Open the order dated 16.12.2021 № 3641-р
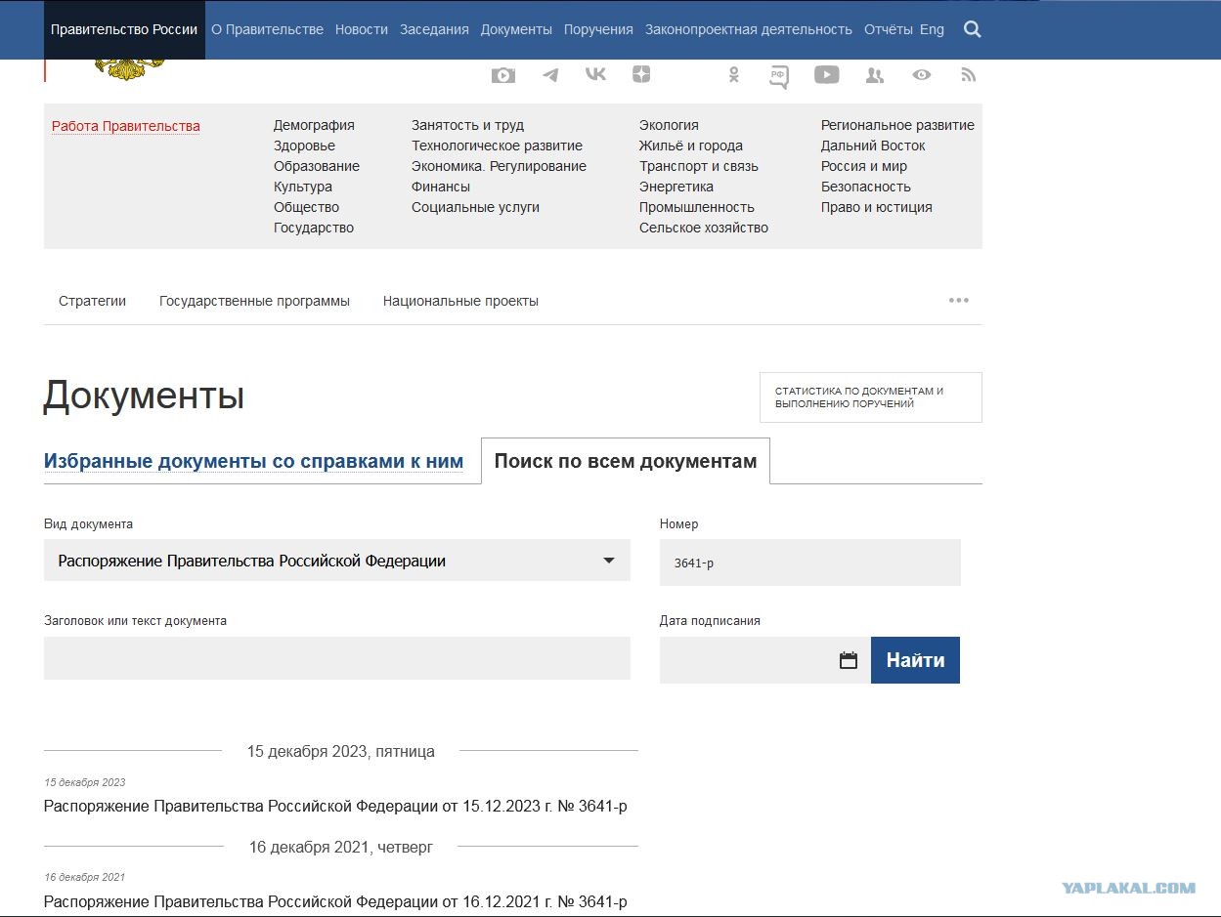This screenshot has height=917, width=1221. click(x=335, y=901)
